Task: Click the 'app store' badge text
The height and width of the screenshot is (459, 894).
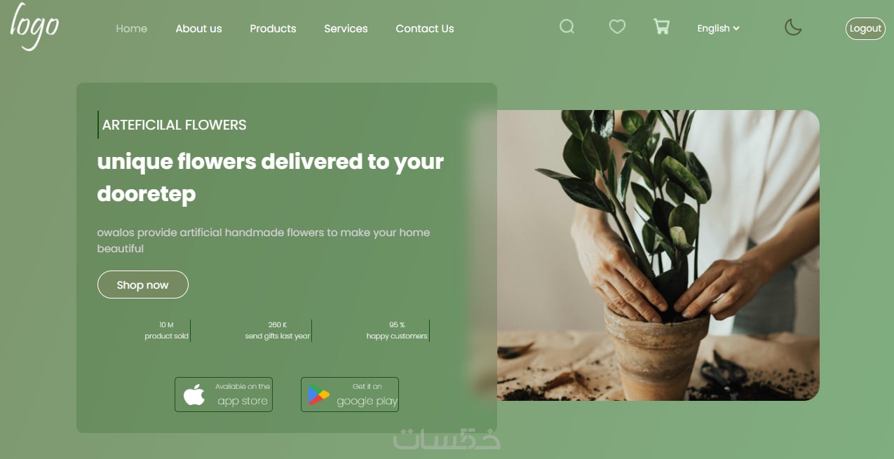Action: click(x=243, y=402)
